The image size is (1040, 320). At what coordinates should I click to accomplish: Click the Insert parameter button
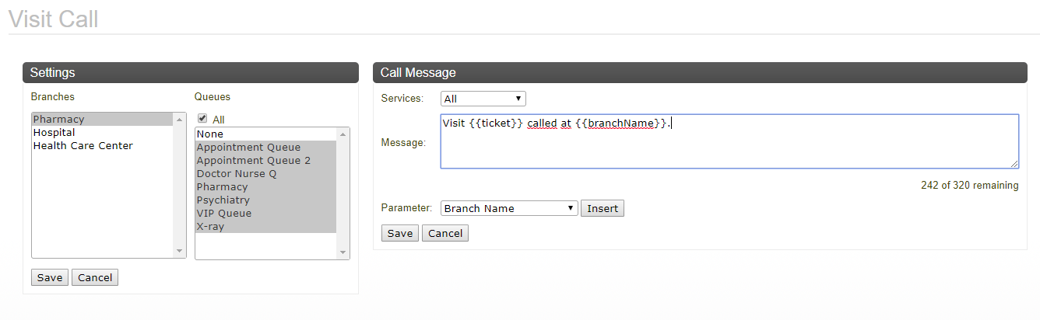603,208
